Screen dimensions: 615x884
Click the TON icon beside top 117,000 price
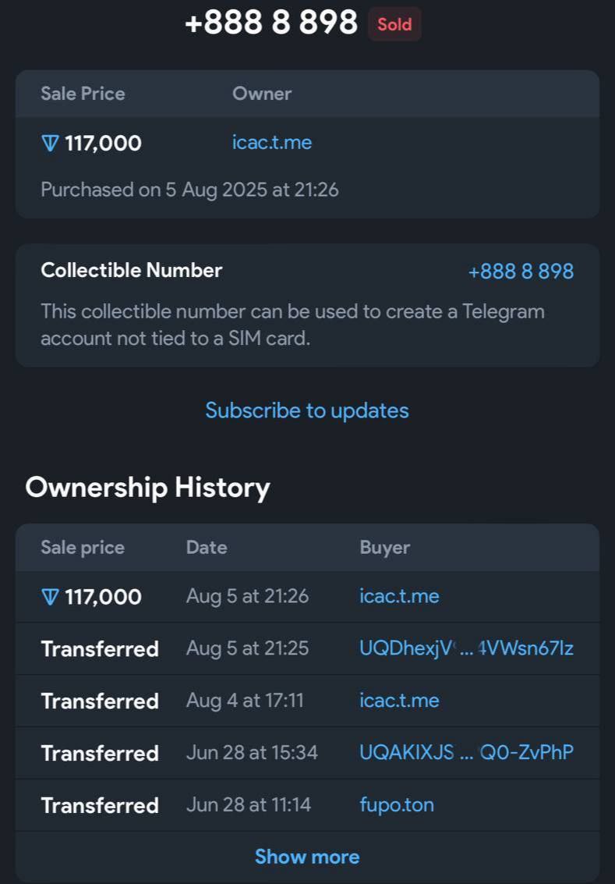point(50,144)
